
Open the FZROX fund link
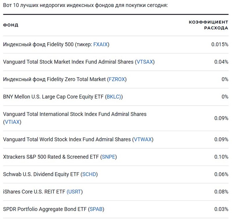coord(117,79)
